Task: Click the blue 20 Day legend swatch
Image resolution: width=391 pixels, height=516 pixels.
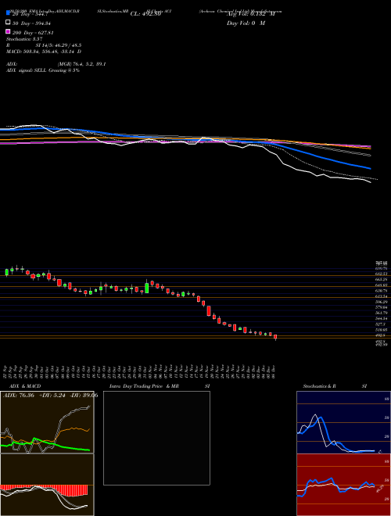Action: (x=9, y=13)
